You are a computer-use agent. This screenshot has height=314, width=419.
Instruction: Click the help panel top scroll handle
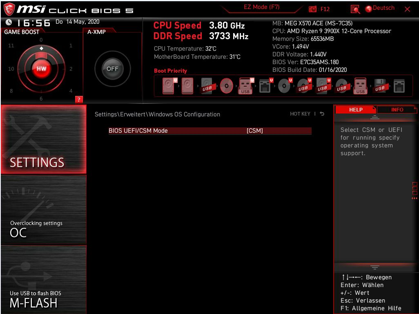point(375,117)
